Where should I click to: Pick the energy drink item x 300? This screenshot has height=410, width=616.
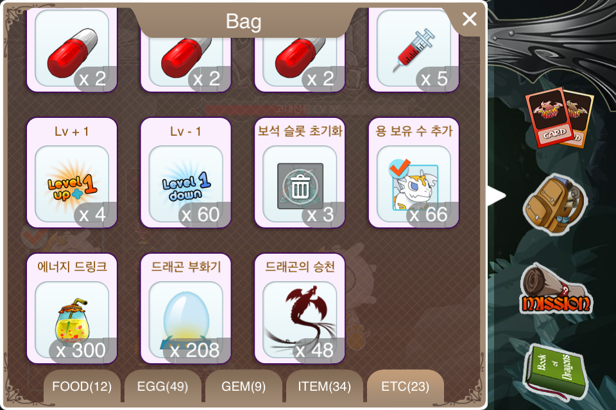72,308
